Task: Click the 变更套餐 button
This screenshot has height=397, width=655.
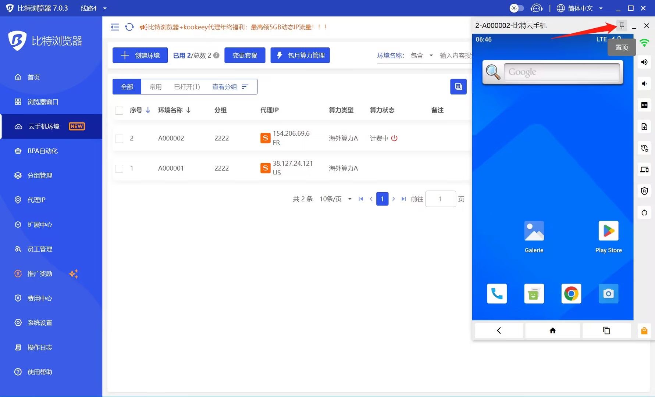Action: tap(245, 56)
